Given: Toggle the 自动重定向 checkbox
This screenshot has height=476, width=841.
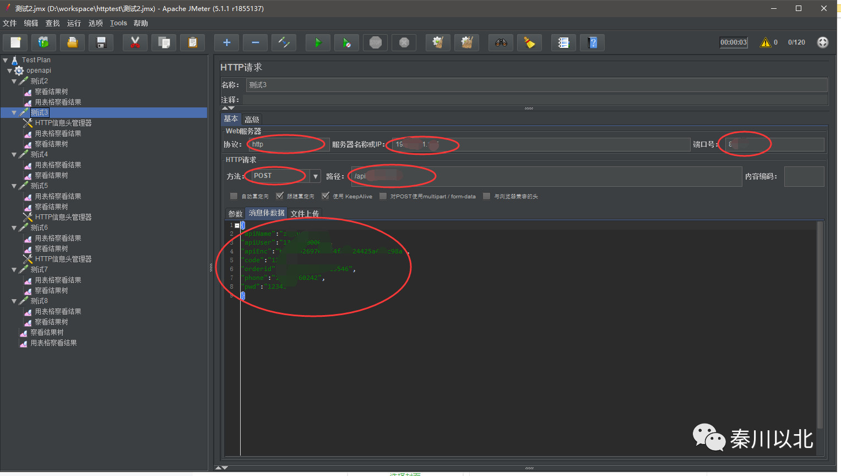Looking at the screenshot, I should click(234, 196).
